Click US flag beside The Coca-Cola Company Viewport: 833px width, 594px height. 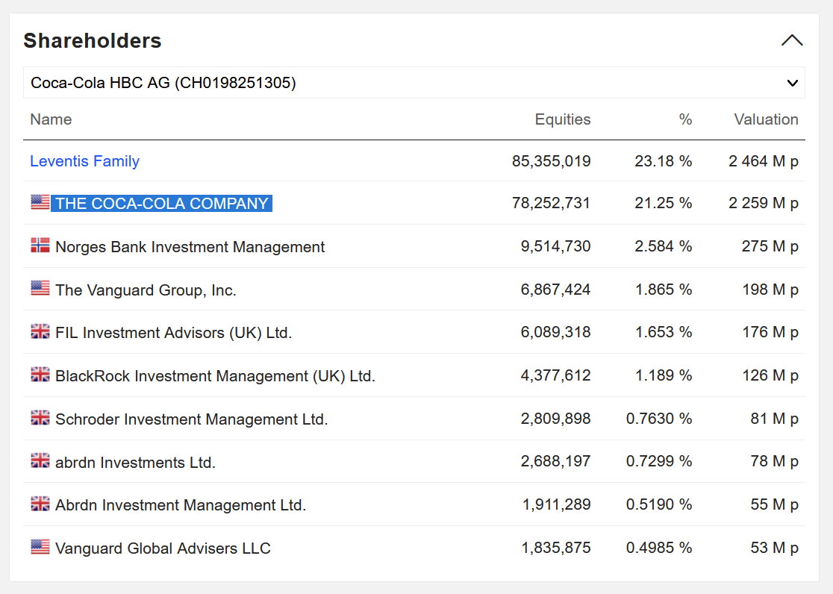[40, 202]
